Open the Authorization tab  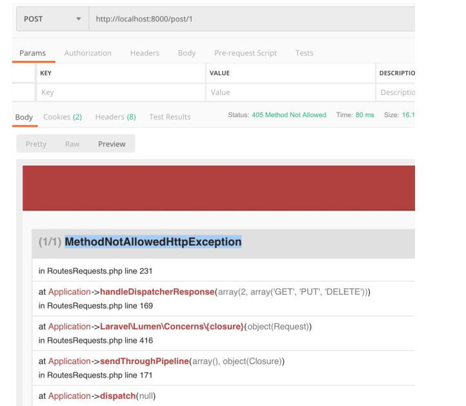88,53
